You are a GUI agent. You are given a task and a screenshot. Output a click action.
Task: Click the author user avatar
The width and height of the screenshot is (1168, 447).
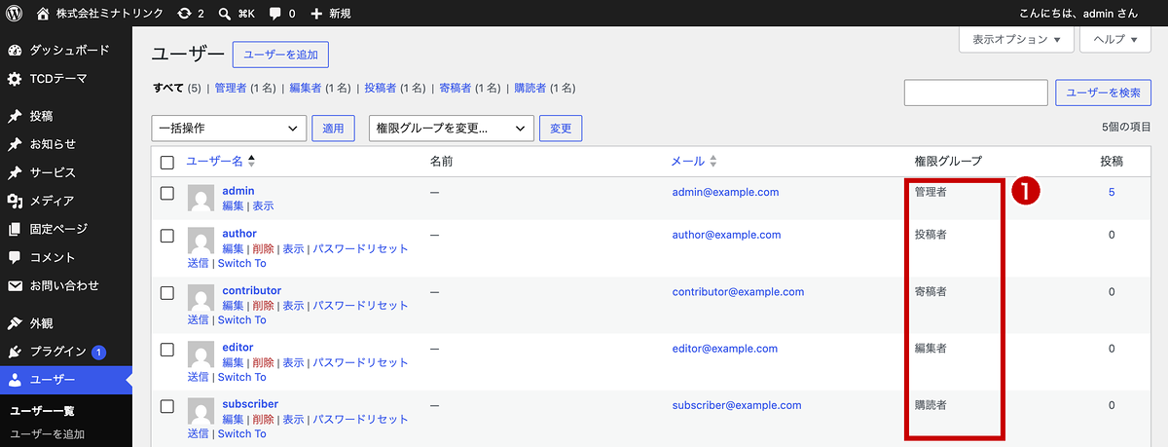point(201,242)
